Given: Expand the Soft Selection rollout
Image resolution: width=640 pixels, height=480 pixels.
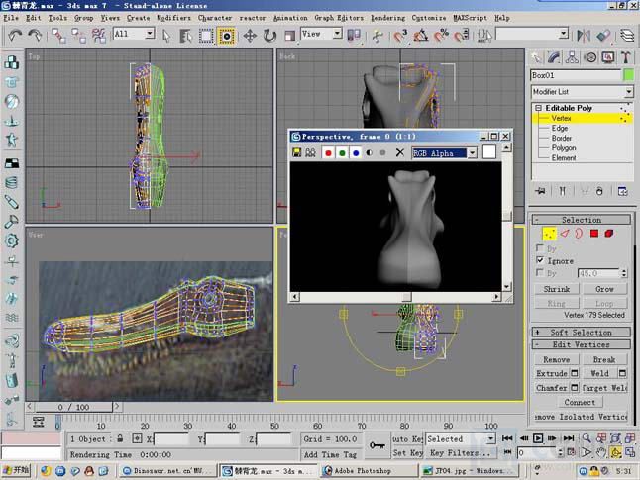Looking at the screenshot, I should click(581, 332).
